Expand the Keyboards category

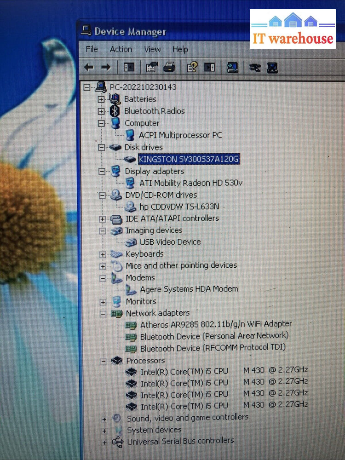(x=103, y=254)
